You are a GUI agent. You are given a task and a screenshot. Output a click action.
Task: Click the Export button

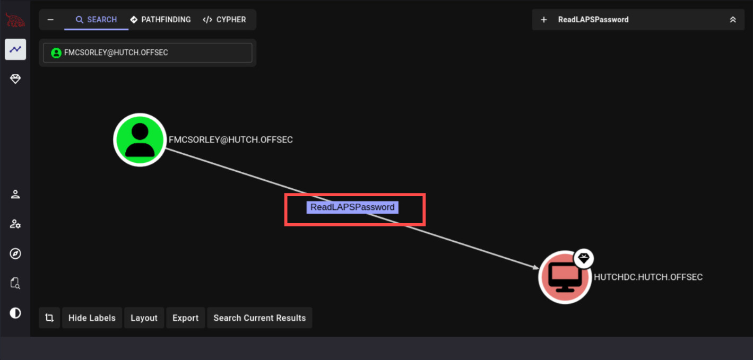click(x=185, y=318)
